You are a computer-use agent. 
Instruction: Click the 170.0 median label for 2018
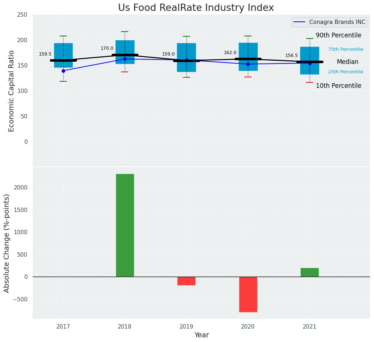107,49
